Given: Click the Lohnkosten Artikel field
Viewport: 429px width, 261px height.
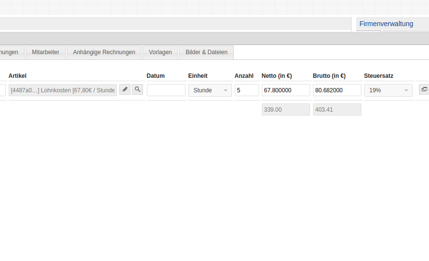Looking at the screenshot, I should (63, 90).
